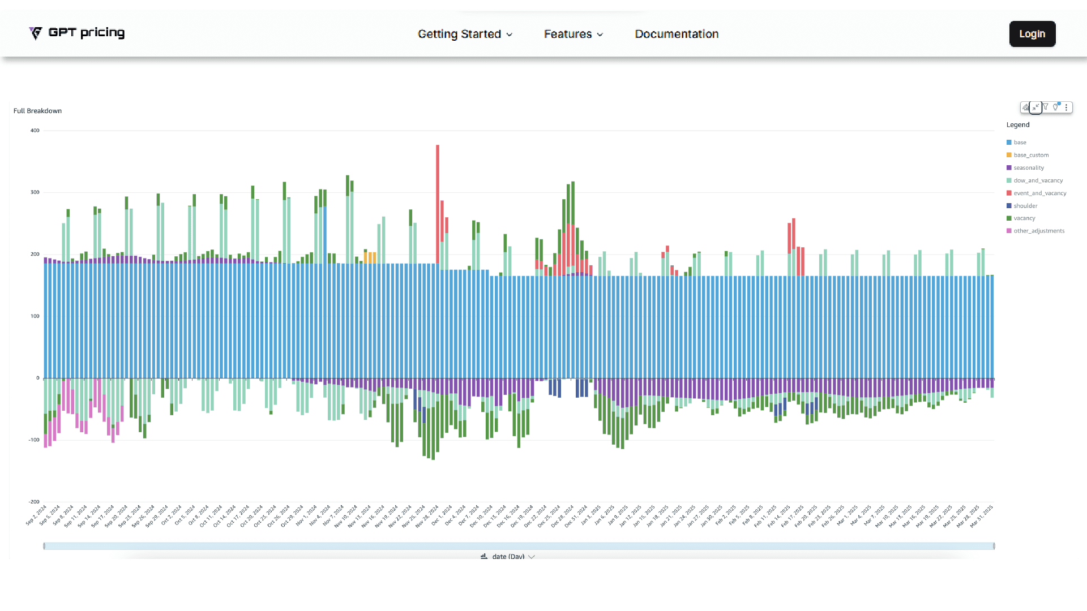Open the date (Day) axis dropdown
The image size is (1087, 611).
click(532, 557)
